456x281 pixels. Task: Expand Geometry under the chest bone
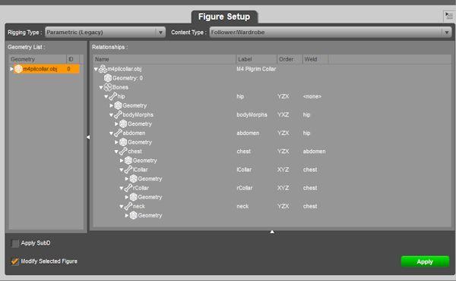122,161
